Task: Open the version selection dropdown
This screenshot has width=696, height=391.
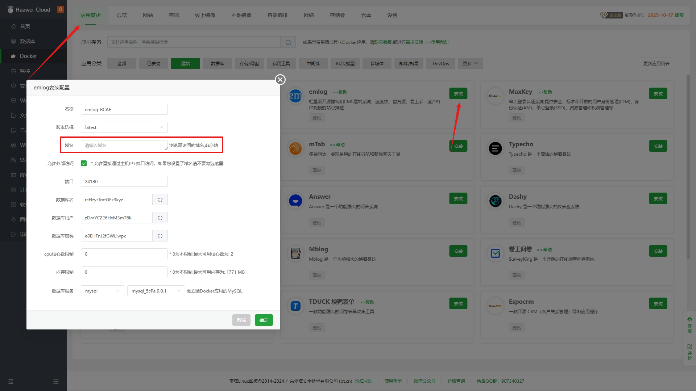Action: (124, 127)
